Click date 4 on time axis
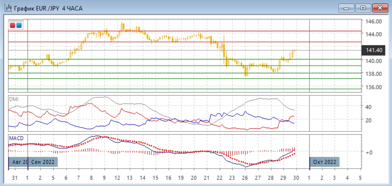The height and width of the screenshot is (186, 392). (x=347, y=178)
